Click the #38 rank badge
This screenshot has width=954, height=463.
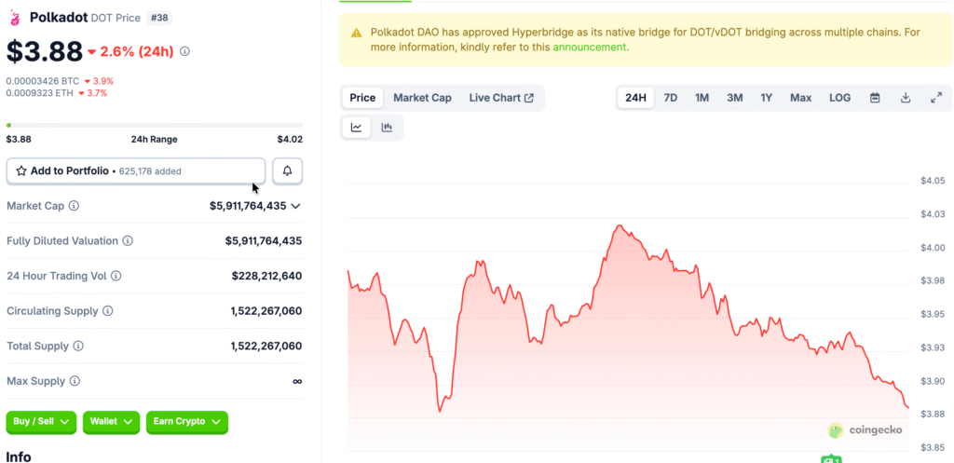pos(159,18)
